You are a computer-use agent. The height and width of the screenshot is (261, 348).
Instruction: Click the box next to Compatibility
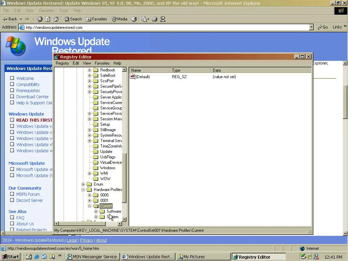(x=12, y=84)
